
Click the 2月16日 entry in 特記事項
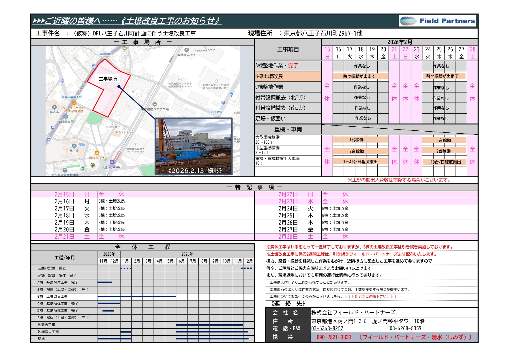coord(64,201)
